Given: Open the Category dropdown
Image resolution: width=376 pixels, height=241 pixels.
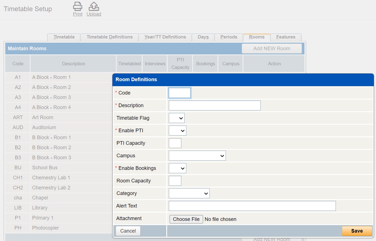Looking at the screenshot, I should click(189, 193).
